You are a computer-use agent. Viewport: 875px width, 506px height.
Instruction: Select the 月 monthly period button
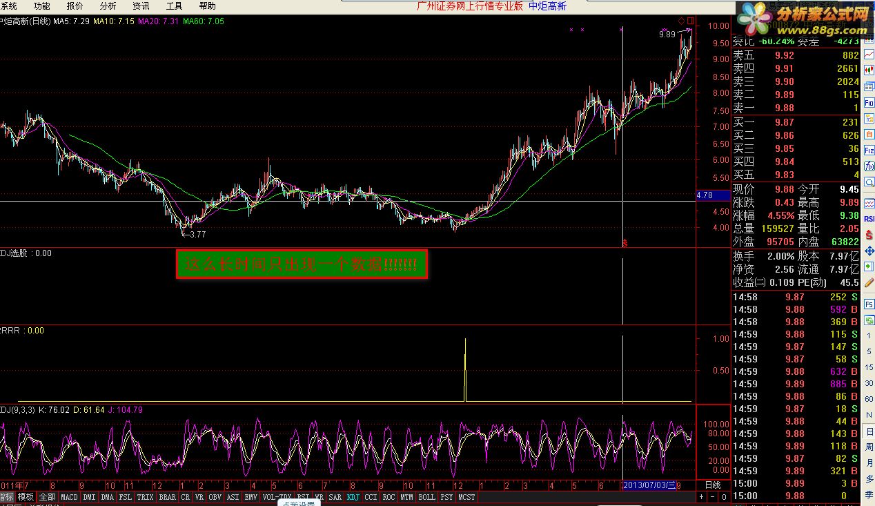click(868, 463)
